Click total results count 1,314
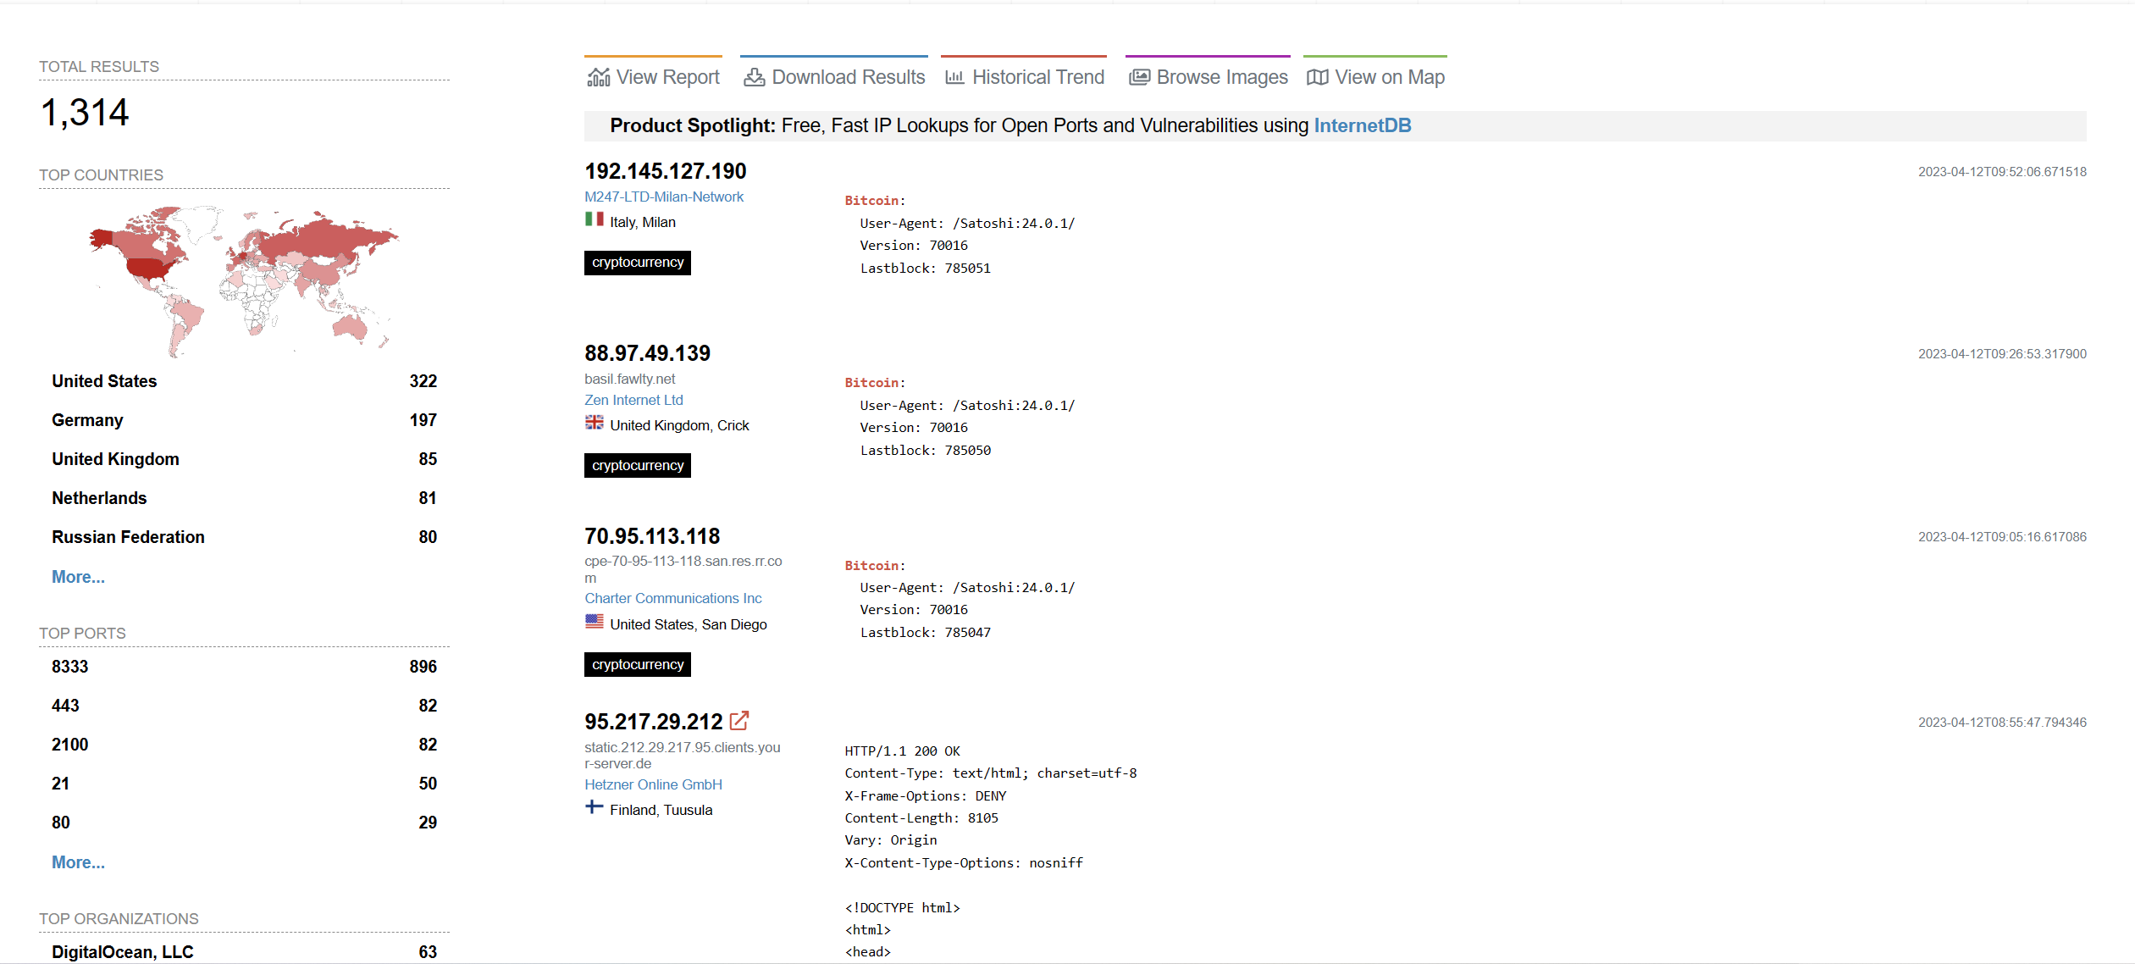2135x964 pixels. click(85, 113)
